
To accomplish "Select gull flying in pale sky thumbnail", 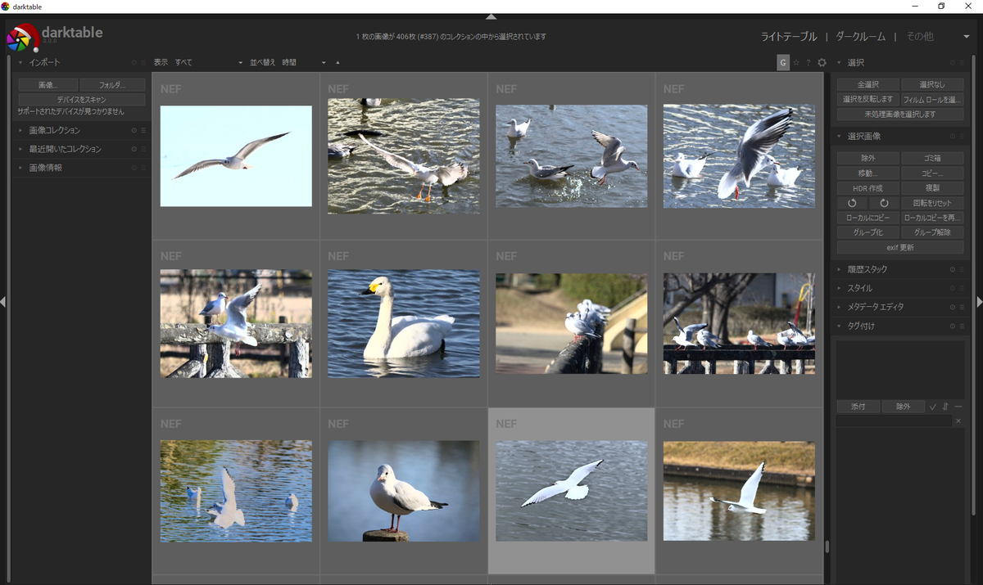I will click(236, 155).
